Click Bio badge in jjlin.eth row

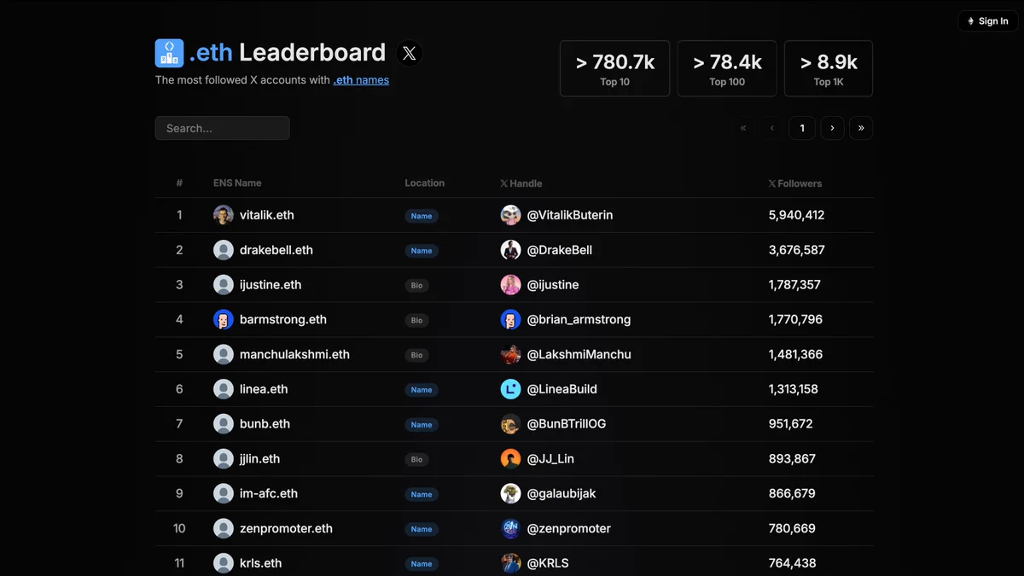[x=416, y=460]
